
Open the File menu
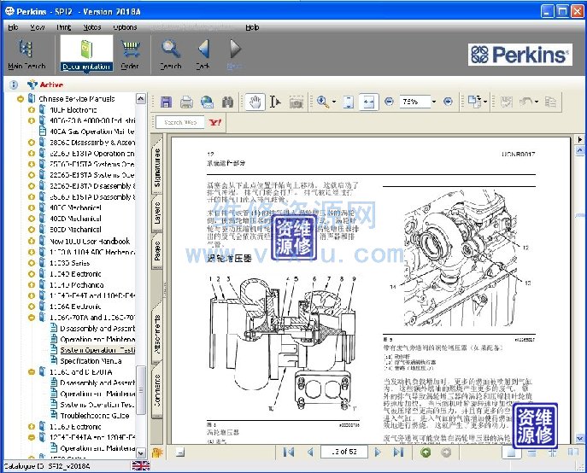pyautogui.click(x=13, y=27)
